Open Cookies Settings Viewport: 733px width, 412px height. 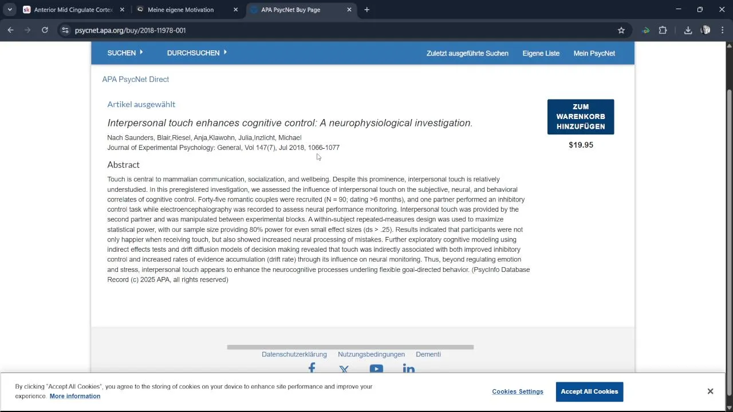(x=518, y=391)
